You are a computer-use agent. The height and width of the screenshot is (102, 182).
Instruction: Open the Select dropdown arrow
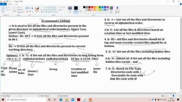click(15, 12)
